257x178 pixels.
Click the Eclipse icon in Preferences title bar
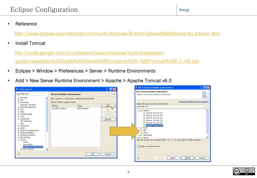(x=17, y=89)
